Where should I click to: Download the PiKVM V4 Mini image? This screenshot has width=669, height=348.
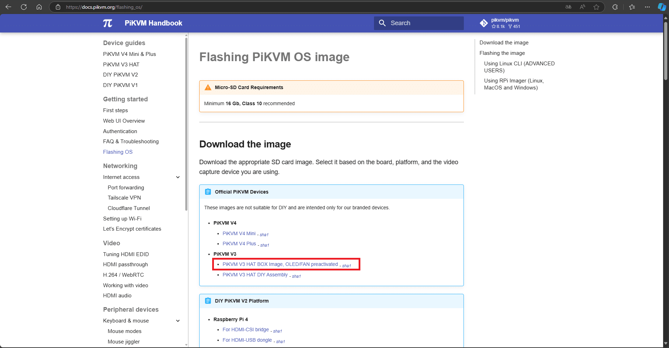[x=239, y=233]
